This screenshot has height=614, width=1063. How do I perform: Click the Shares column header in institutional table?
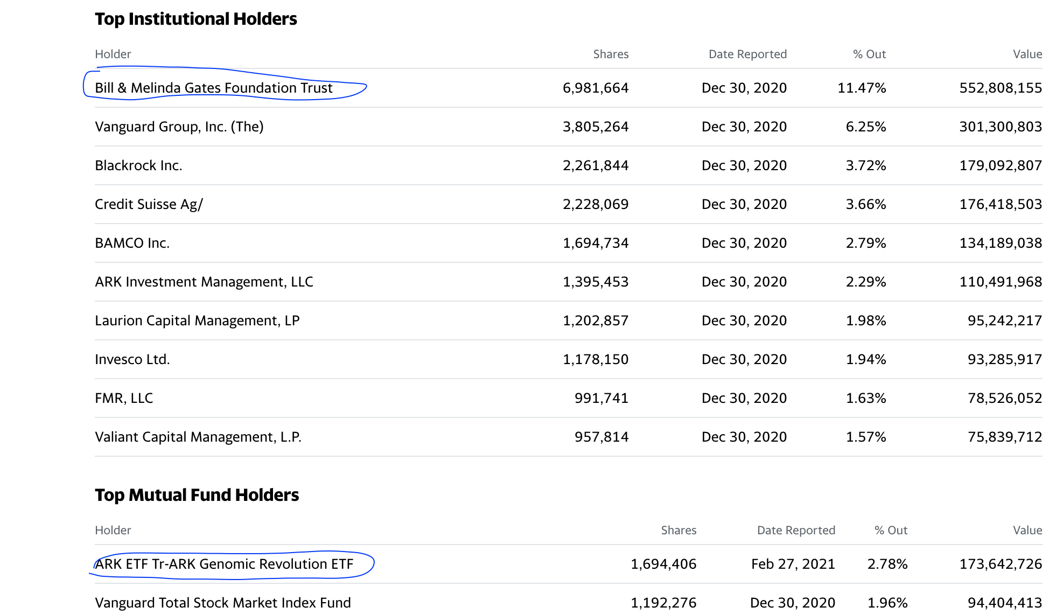coord(611,54)
